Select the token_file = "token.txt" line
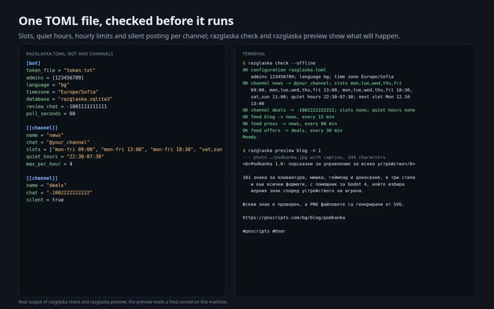This screenshot has width=494, height=309. (61, 70)
